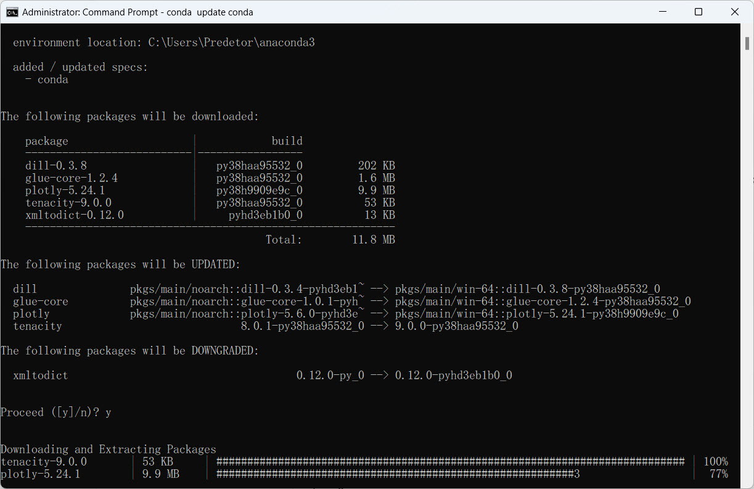
Task: Click the '77%' progress value
Action: pyautogui.click(x=719, y=474)
